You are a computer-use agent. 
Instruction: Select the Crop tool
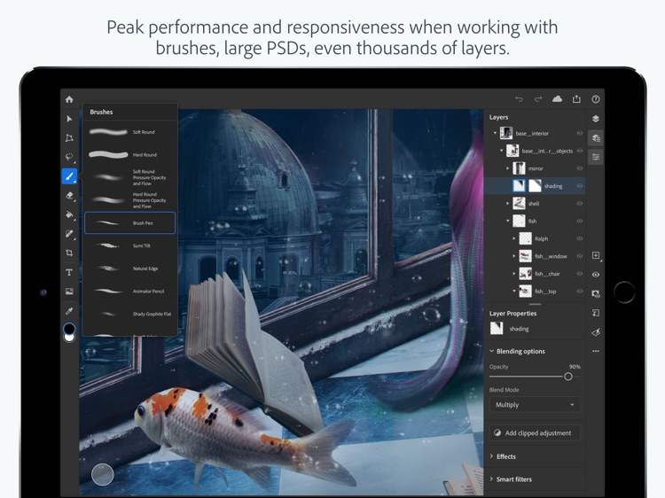(69, 253)
